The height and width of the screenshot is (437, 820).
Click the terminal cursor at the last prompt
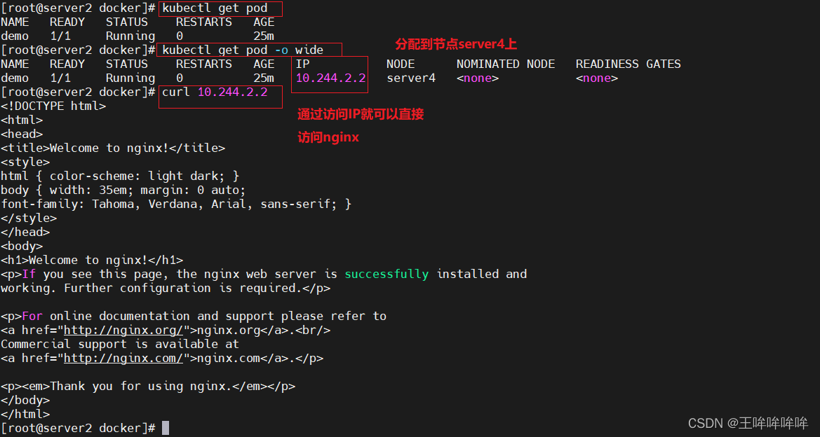[166, 428]
